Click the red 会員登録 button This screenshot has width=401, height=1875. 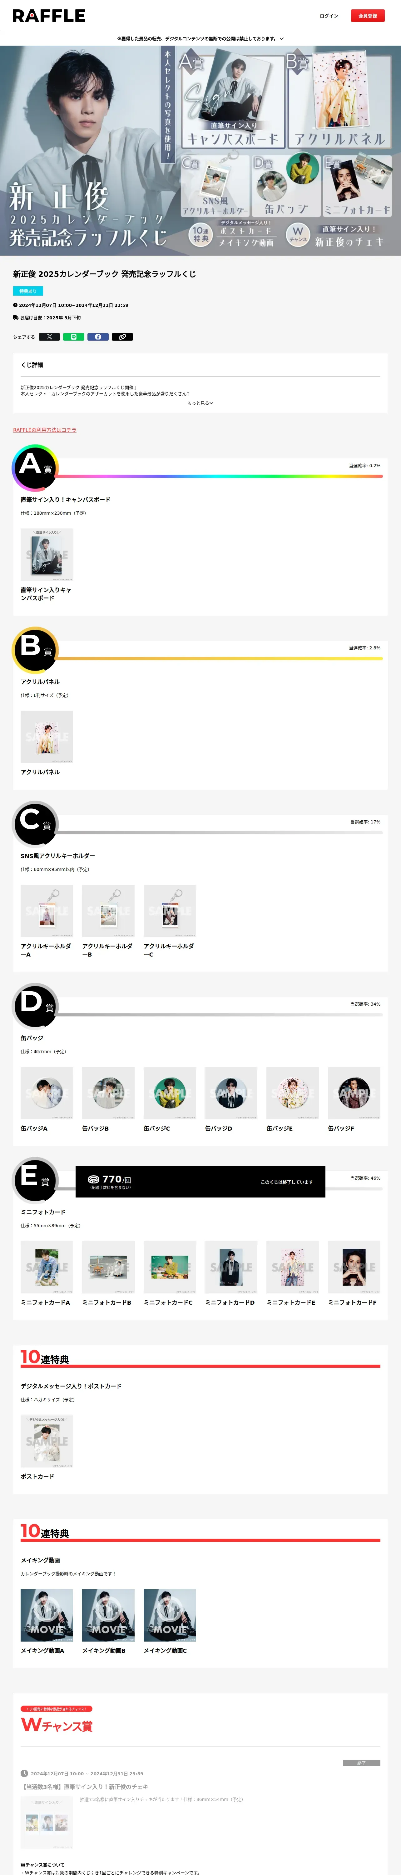tap(368, 16)
